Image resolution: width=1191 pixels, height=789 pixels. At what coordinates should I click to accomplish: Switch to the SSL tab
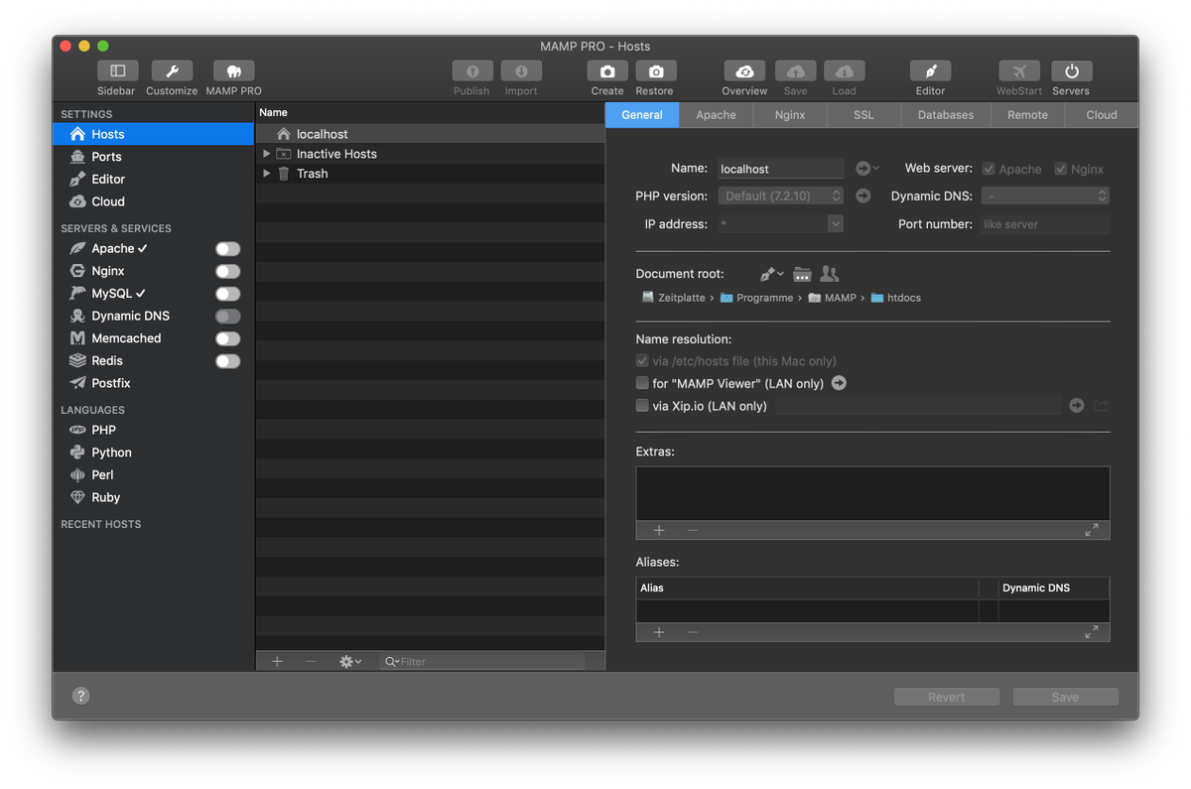(864, 115)
